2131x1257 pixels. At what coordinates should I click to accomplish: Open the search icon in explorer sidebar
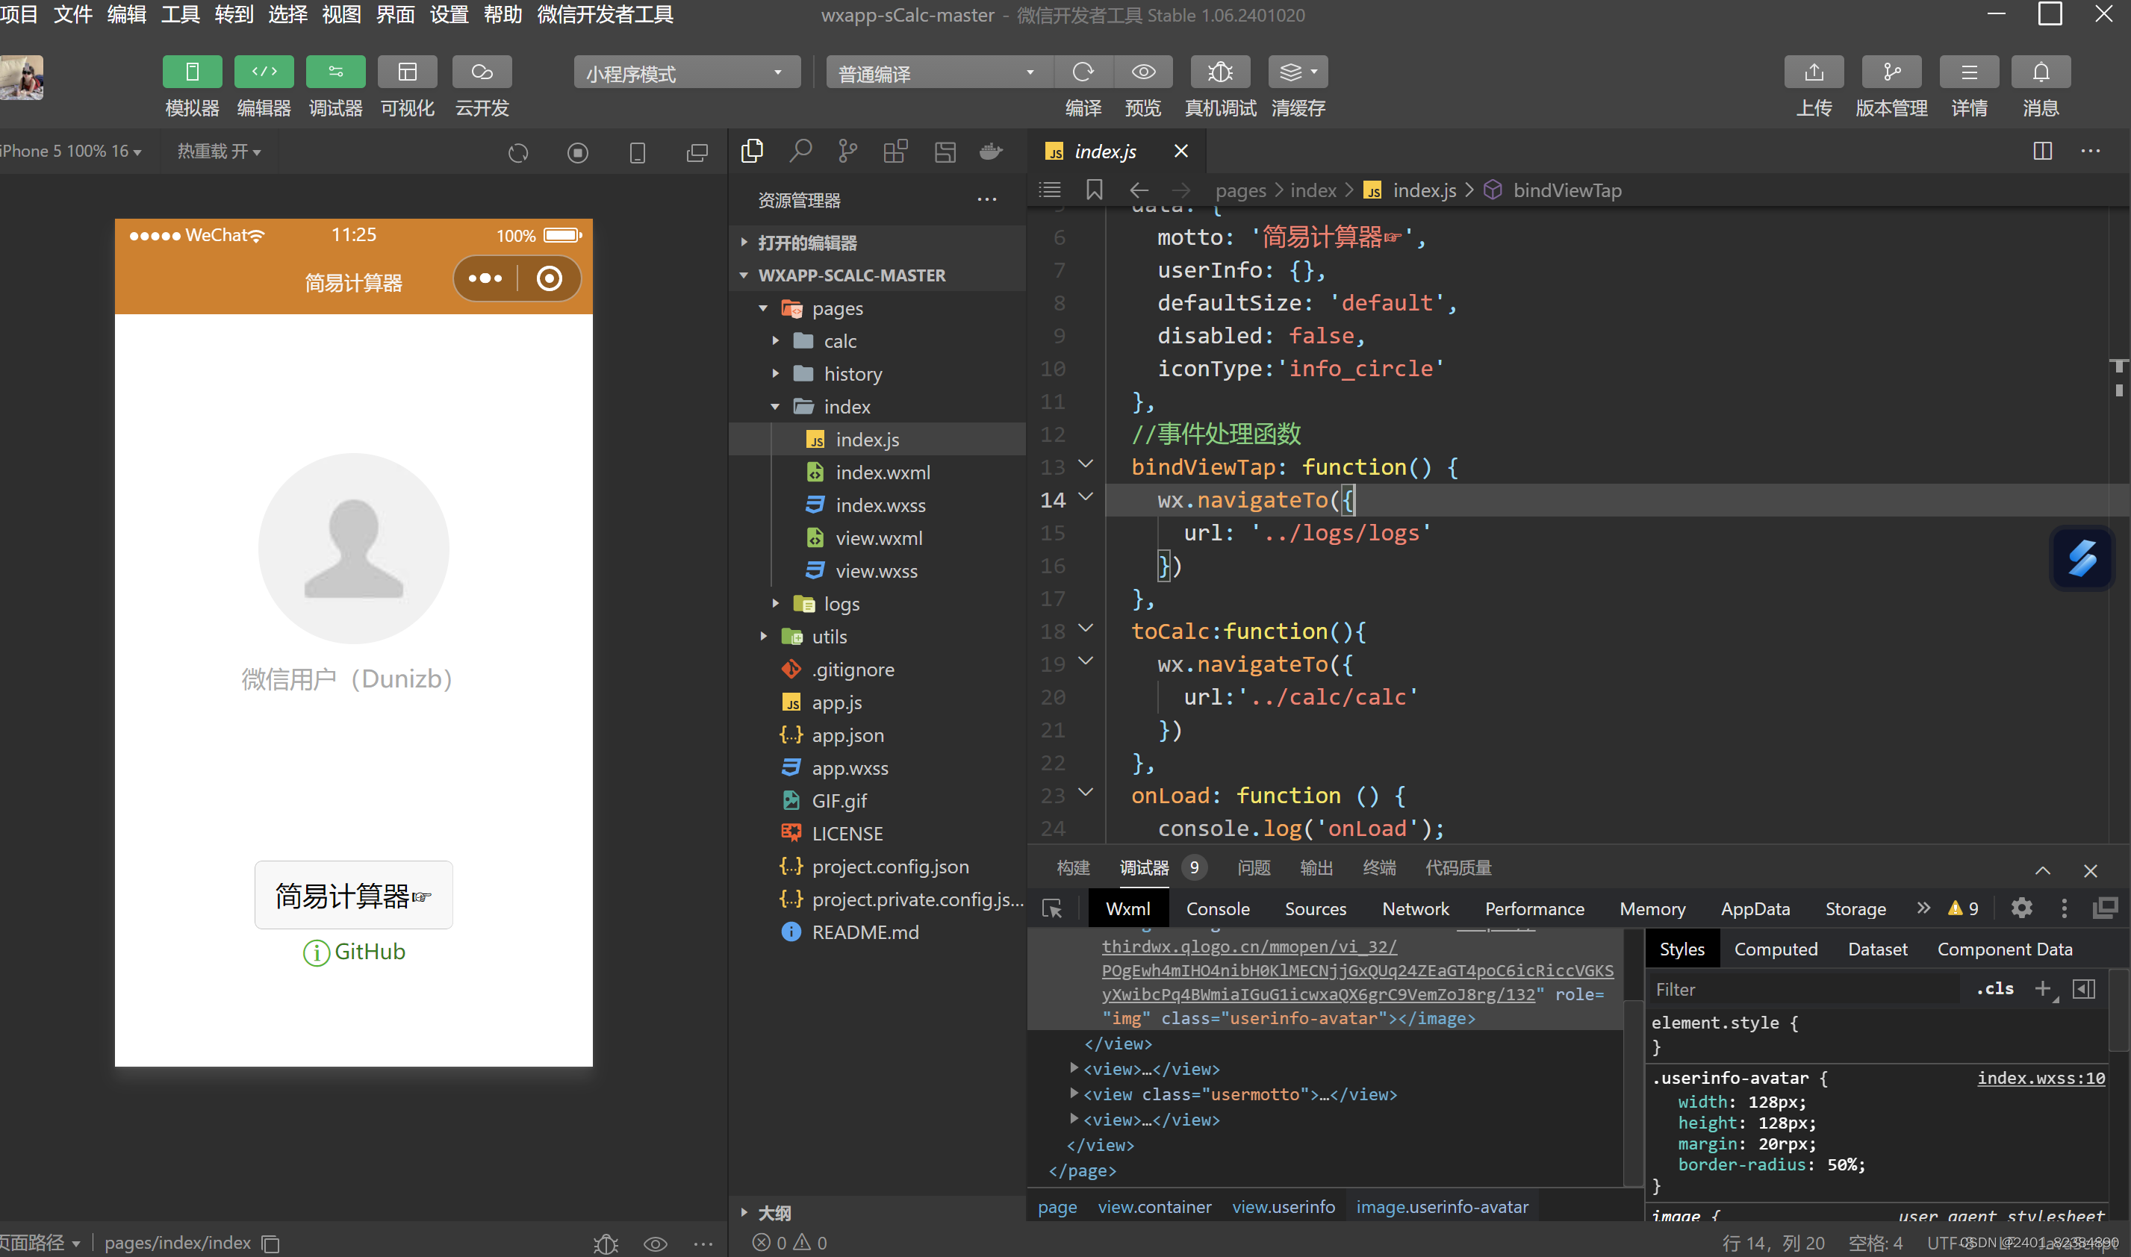click(800, 152)
